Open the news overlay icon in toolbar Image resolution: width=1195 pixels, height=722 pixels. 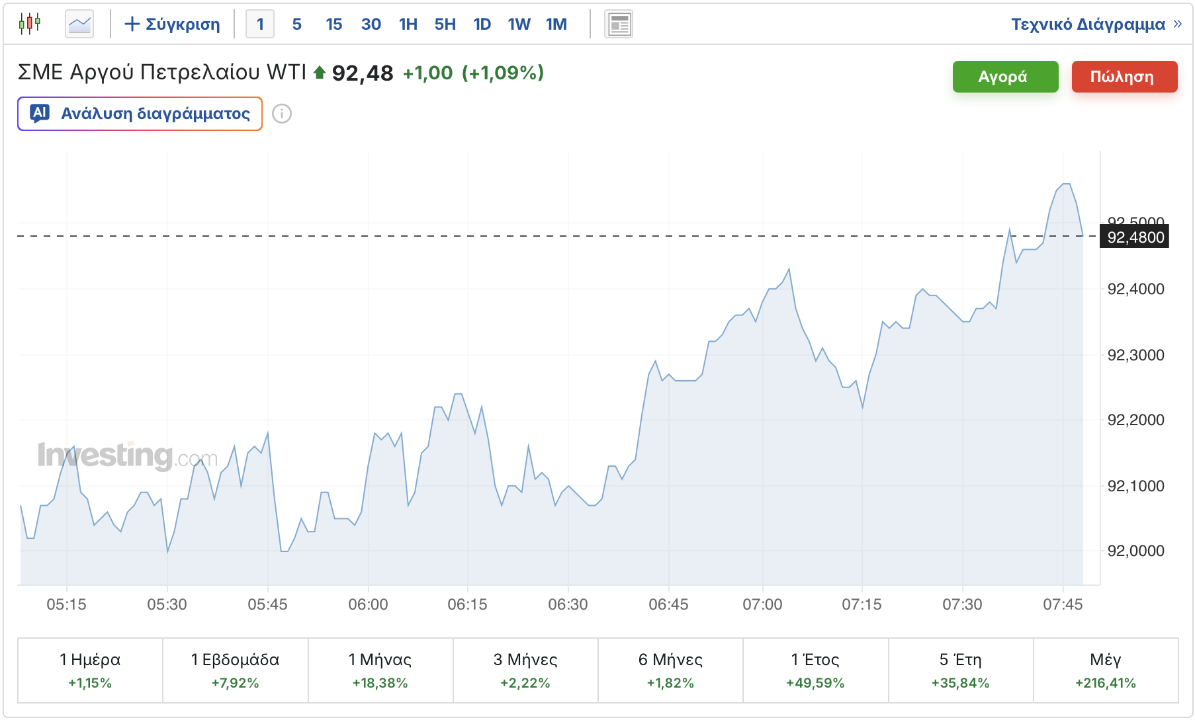(619, 24)
